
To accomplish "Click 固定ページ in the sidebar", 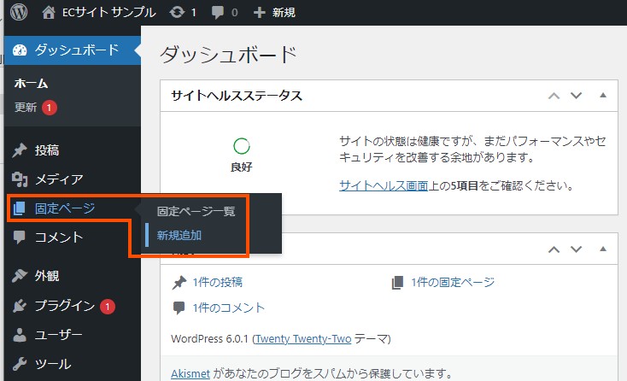I will point(64,208).
